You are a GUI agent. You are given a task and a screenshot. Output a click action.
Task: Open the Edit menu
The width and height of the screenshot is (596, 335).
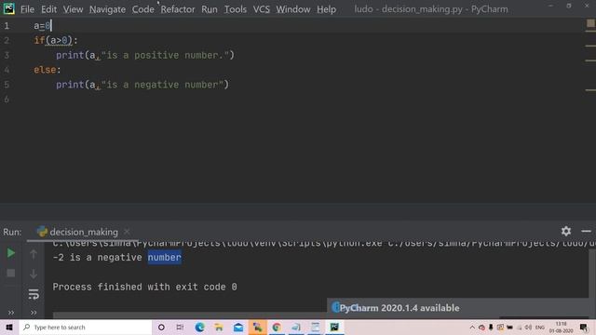coord(48,9)
